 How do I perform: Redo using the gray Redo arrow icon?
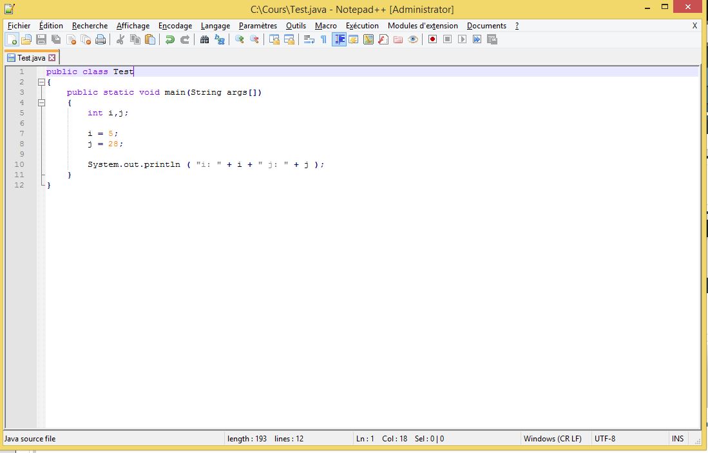pyautogui.click(x=185, y=40)
